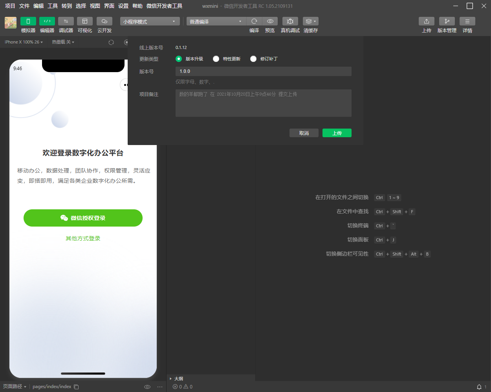The width and height of the screenshot is (491, 392).
Task: Select the 特性更新 radio button
Action: click(216, 59)
